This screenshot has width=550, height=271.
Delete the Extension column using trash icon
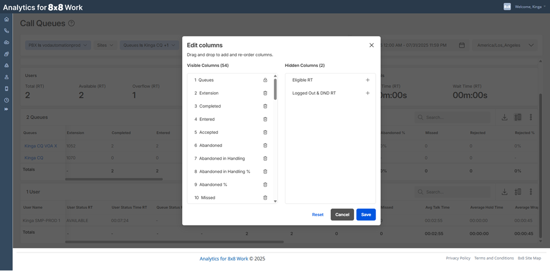265,93
